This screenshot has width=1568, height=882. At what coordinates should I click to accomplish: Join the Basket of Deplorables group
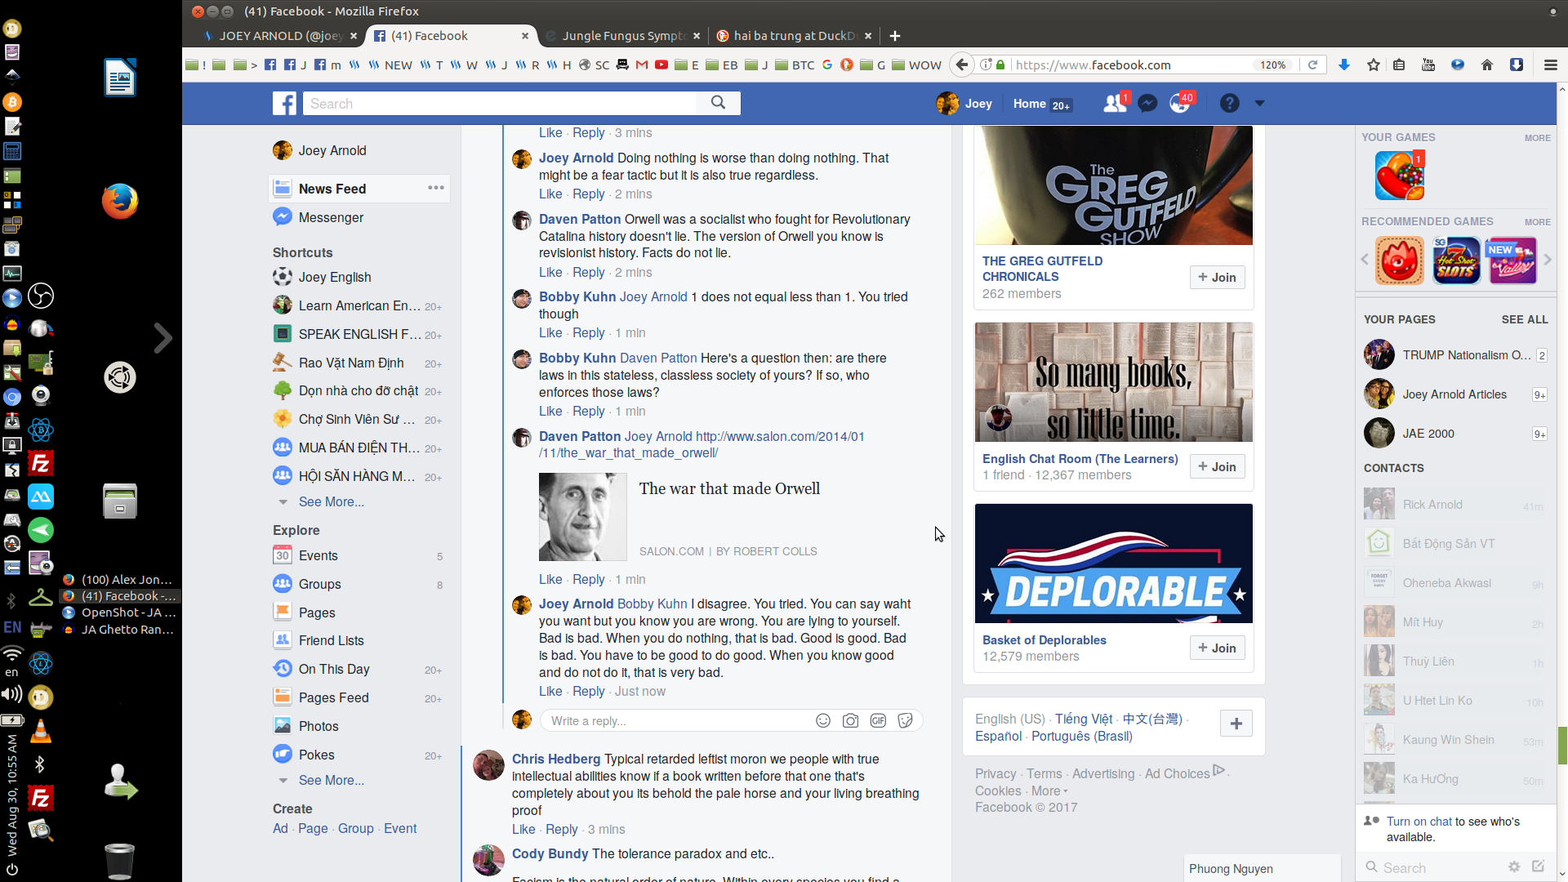pyautogui.click(x=1217, y=648)
